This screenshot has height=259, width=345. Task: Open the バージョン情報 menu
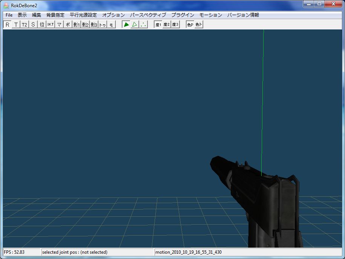tap(243, 15)
